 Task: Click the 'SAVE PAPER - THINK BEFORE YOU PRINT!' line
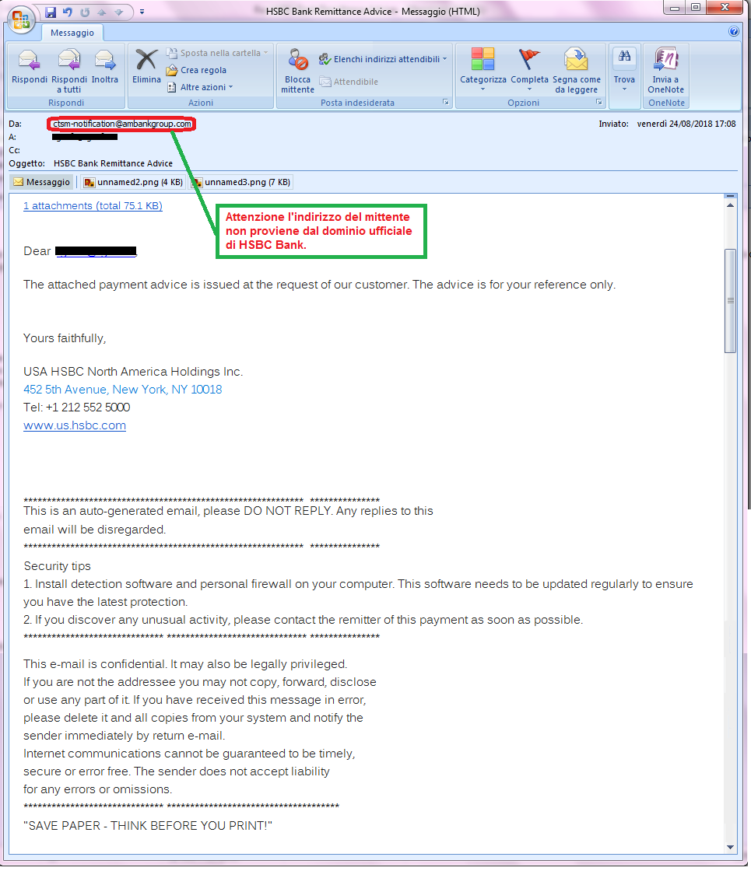(148, 826)
